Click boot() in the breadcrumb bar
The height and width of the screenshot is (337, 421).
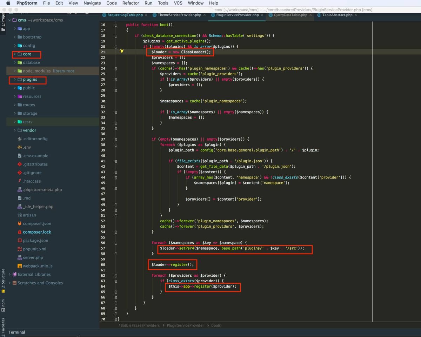216,325
